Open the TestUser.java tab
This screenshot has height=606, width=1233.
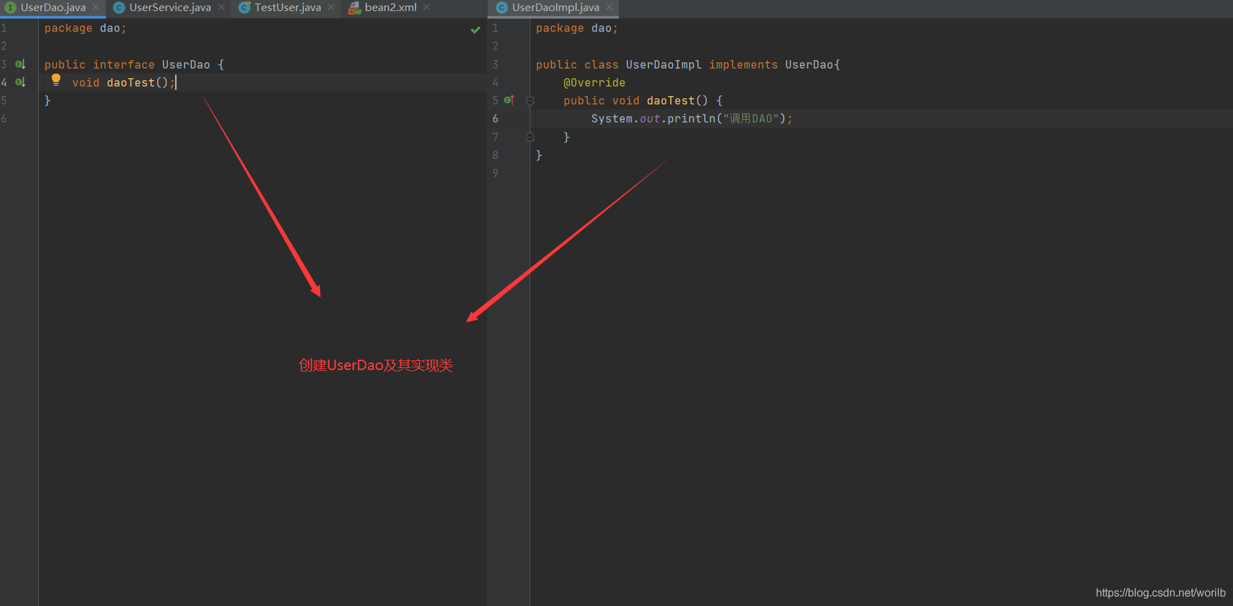click(287, 8)
